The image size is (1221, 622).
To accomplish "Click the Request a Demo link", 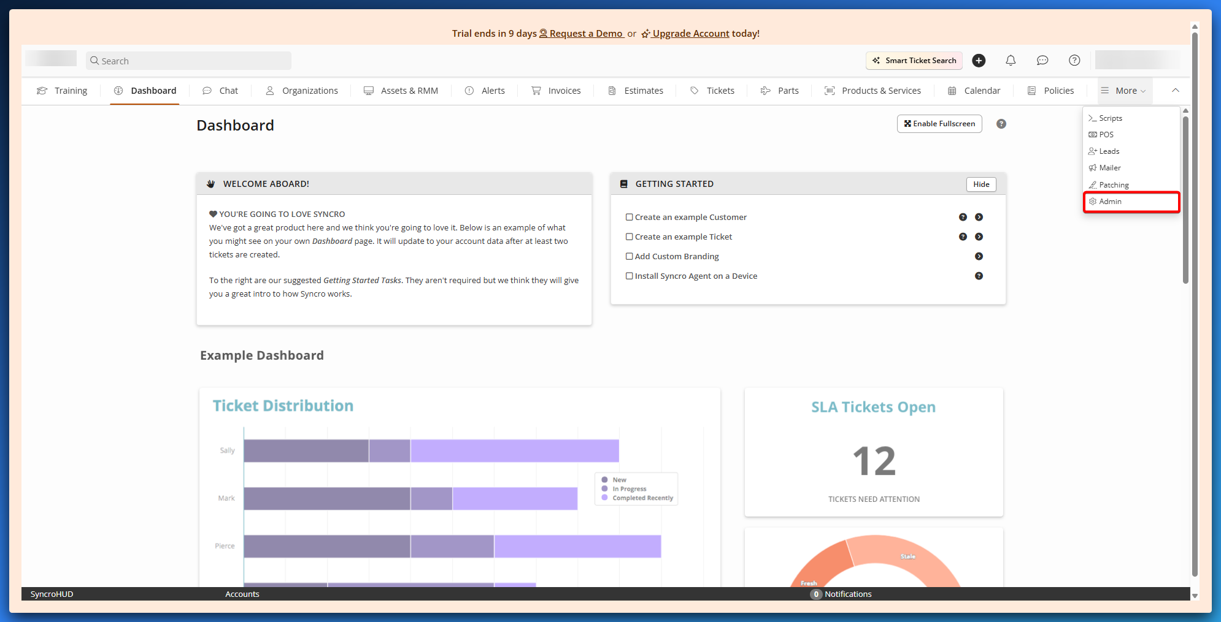I will pos(581,34).
